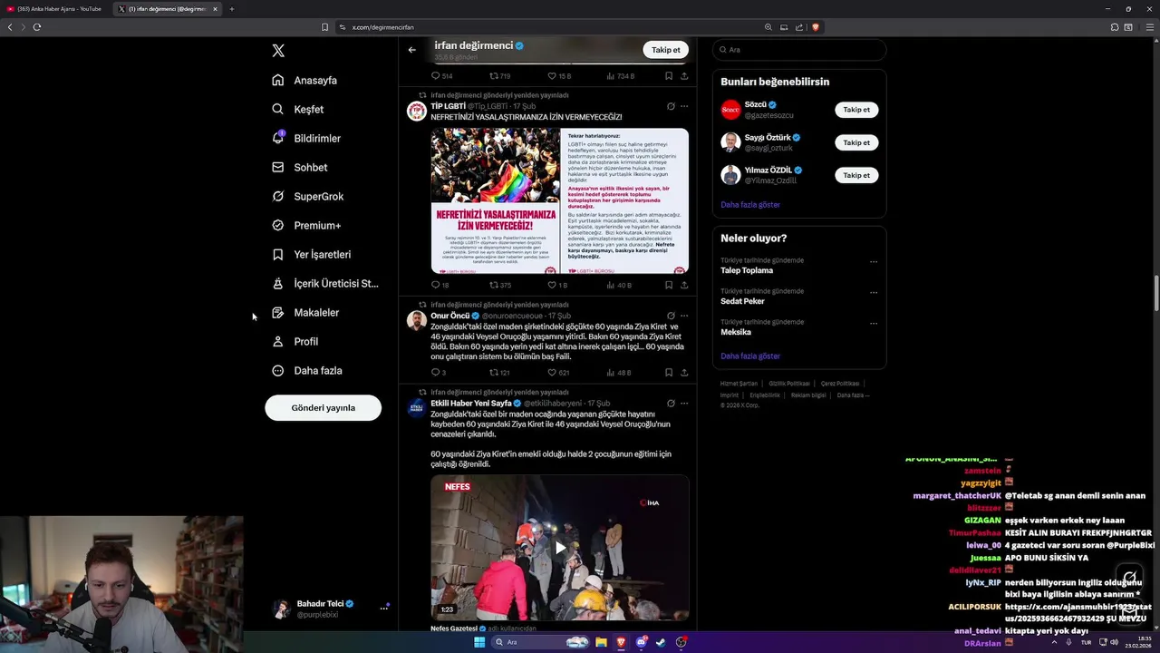Open options for Sedat Peker trend
This screenshot has height=653, width=1160.
(874, 293)
